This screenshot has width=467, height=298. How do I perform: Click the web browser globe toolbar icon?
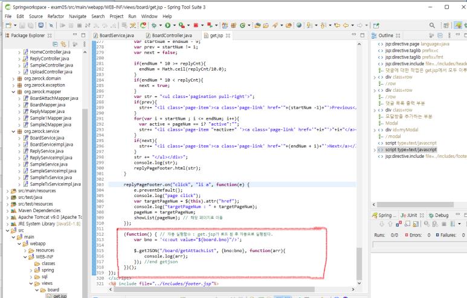click(298, 25)
